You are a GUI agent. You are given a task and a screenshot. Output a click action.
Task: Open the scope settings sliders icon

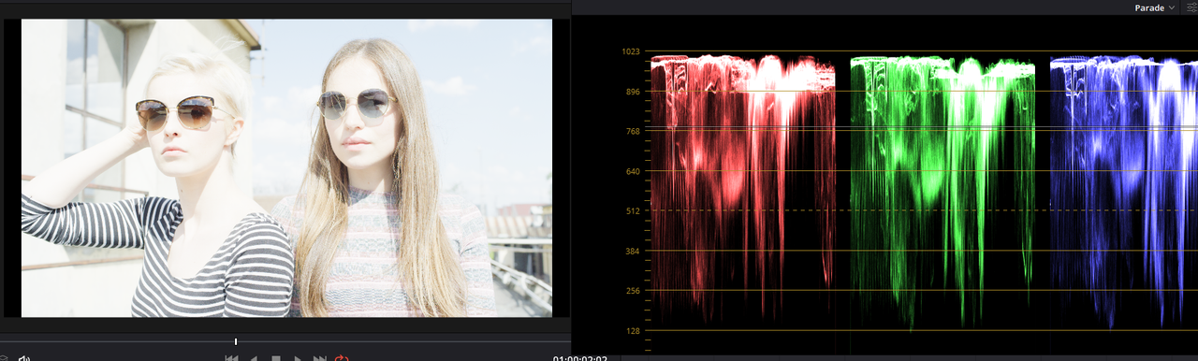(x=1191, y=7)
